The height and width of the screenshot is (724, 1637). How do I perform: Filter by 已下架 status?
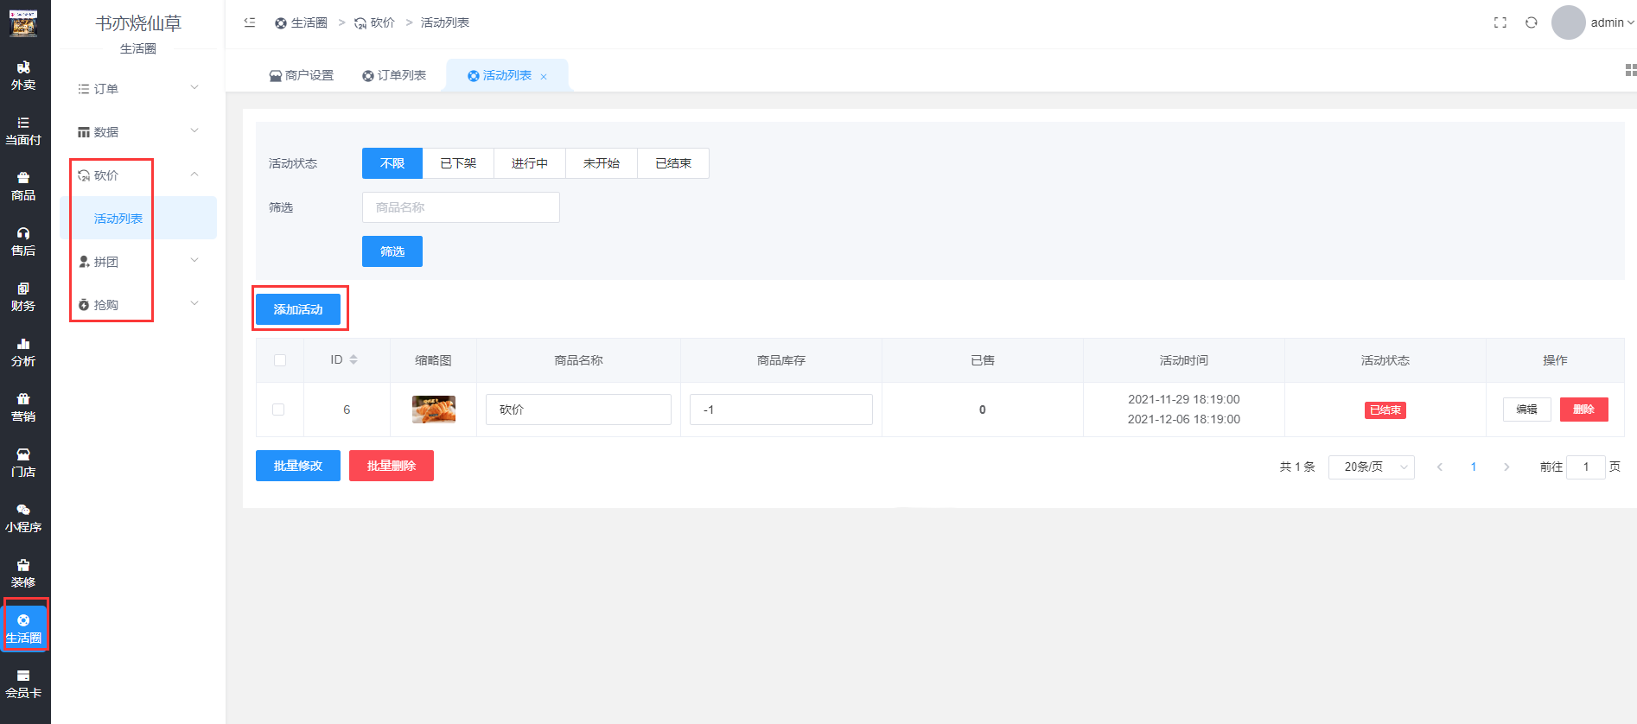coord(458,163)
